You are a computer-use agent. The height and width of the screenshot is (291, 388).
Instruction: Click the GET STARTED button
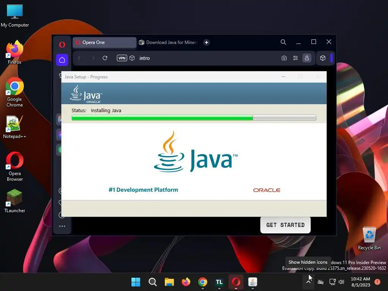click(x=285, y=225)
